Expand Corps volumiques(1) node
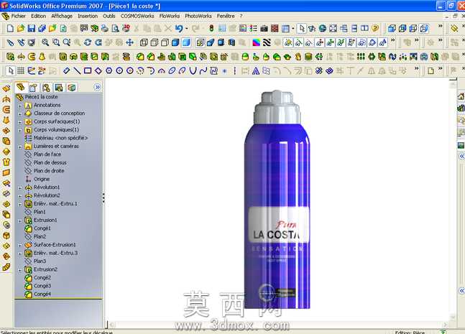 pos(20,130)
